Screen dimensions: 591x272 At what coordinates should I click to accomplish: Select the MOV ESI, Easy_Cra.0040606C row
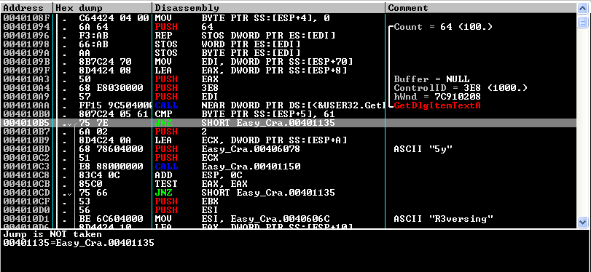(x=289, y=219)
